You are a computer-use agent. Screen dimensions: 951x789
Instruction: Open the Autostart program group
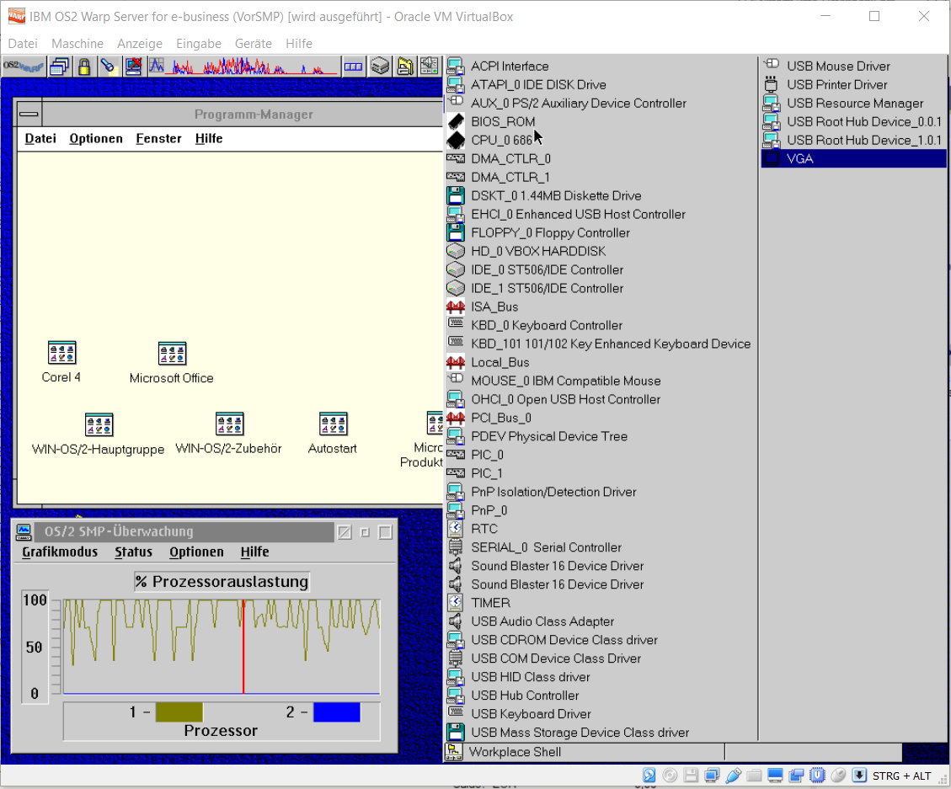click(333, 433)
